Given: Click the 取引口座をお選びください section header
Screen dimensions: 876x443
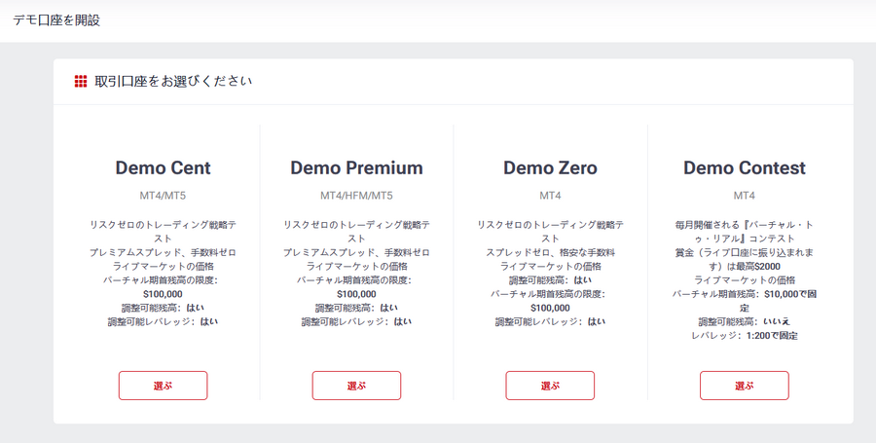Looking at the screenshot, I should pyautogui.click(x=174, y=82).
